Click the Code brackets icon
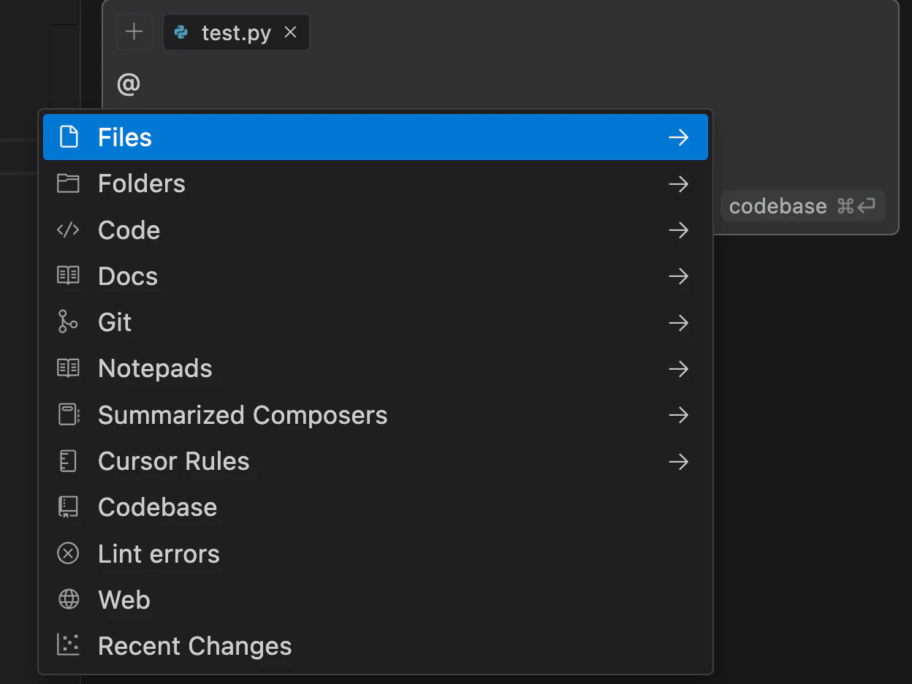Screen dimensions: 912x684 (68, 230)
